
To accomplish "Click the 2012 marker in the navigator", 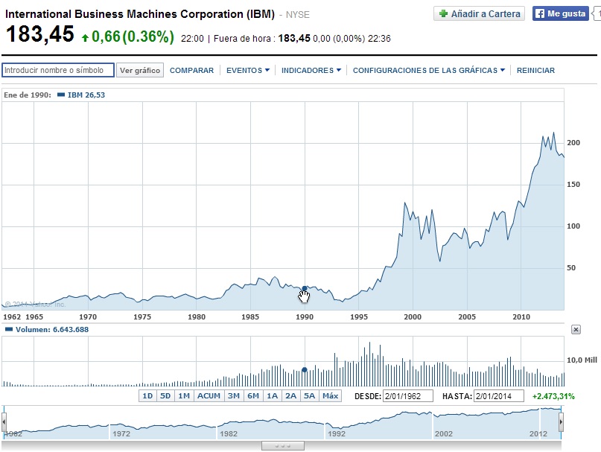I will point(538,433).
